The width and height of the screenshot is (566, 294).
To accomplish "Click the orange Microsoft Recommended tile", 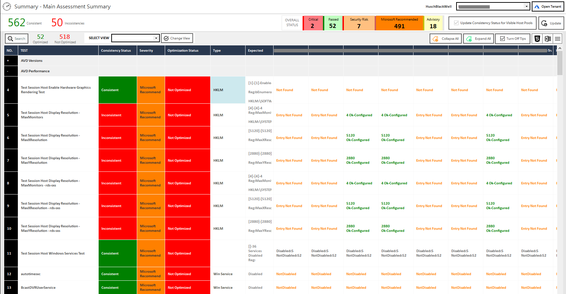I will point(399,23).
